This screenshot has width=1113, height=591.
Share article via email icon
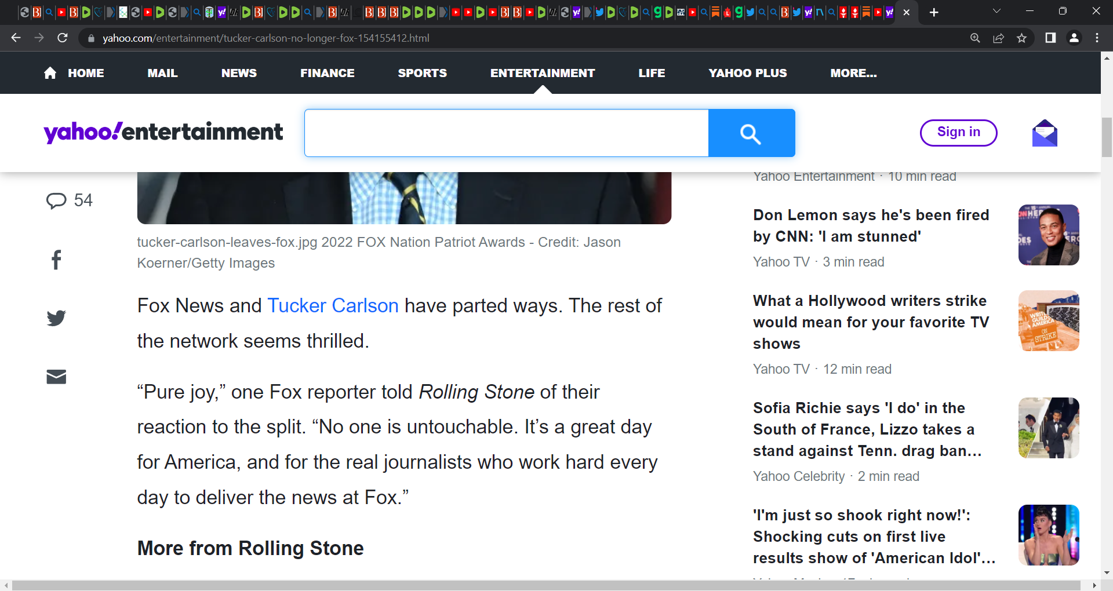[56, 377]
